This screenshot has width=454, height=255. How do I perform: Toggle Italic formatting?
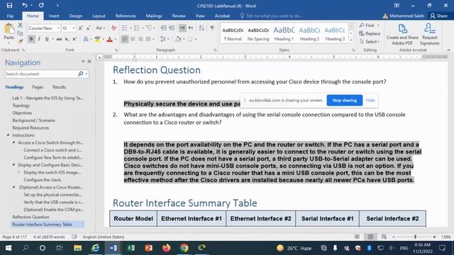(39, 39)
